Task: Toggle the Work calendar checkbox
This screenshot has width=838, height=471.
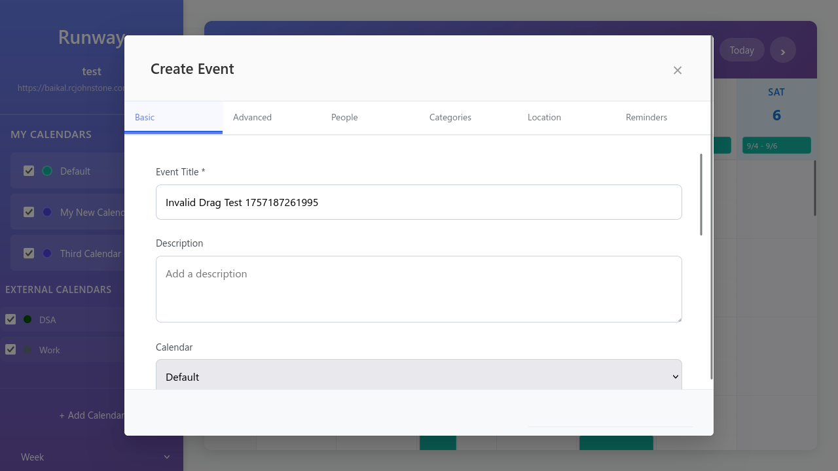Action: pyautogui.click(x=10, y=349)
